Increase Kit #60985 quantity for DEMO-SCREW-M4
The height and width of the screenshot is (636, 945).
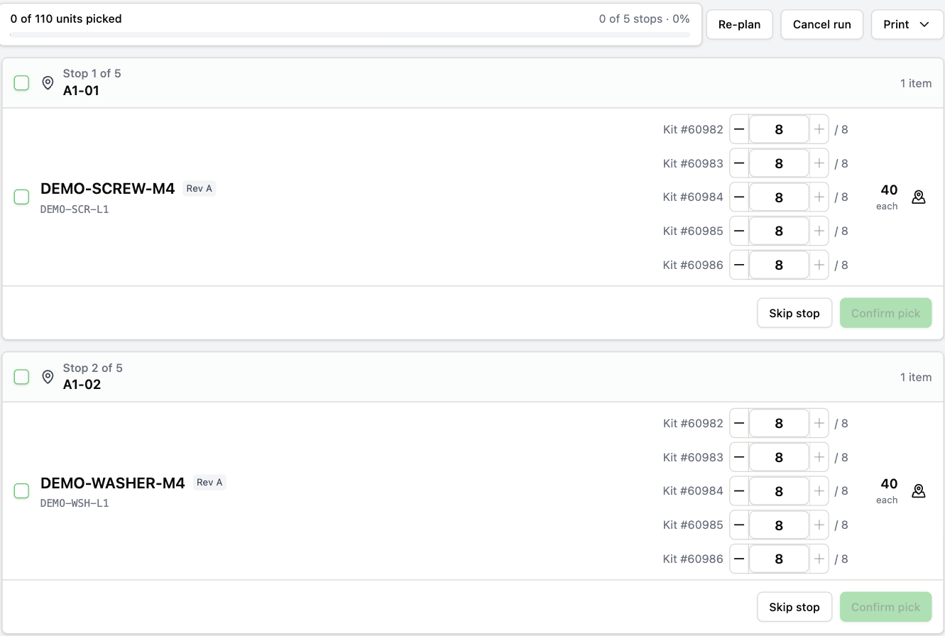point(819,231)
